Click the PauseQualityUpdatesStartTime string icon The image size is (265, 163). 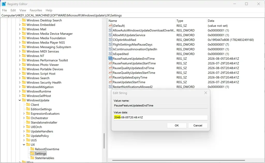click(110, 73)
